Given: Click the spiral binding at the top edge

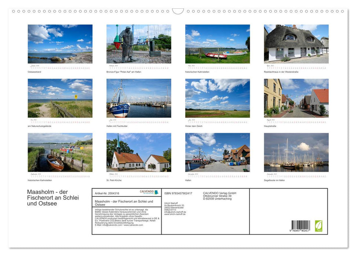Looking at the screenshot, I should click(x=178, y=11).
